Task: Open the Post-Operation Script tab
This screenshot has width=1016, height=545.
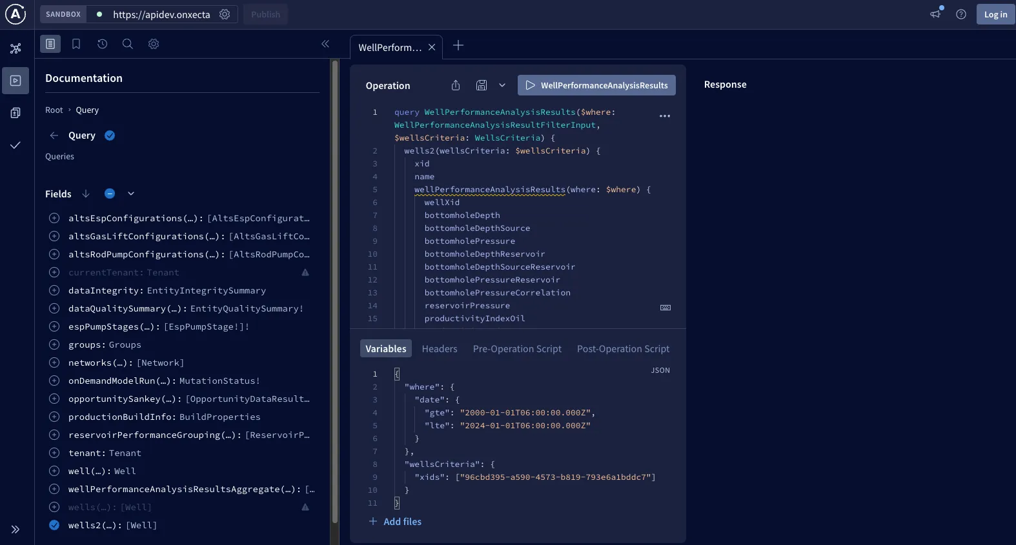Action: (x=623, y=349)
